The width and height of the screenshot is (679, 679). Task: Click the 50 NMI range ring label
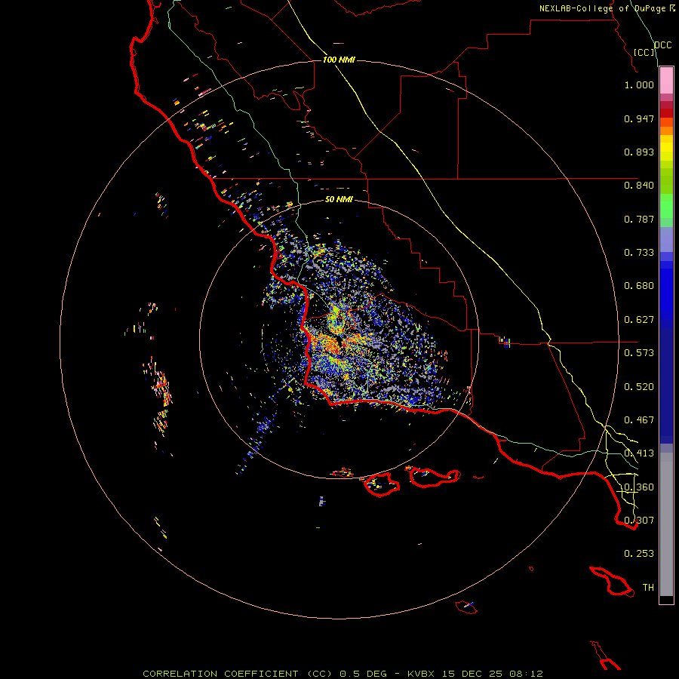(x=339, y=199)
